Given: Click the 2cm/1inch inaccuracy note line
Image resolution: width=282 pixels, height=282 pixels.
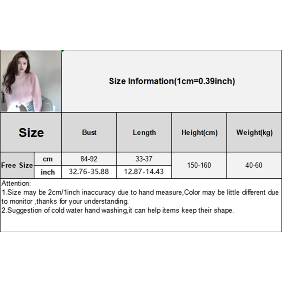Looking at the screenshot, I should pyautogui.click(x=140, y=193).
